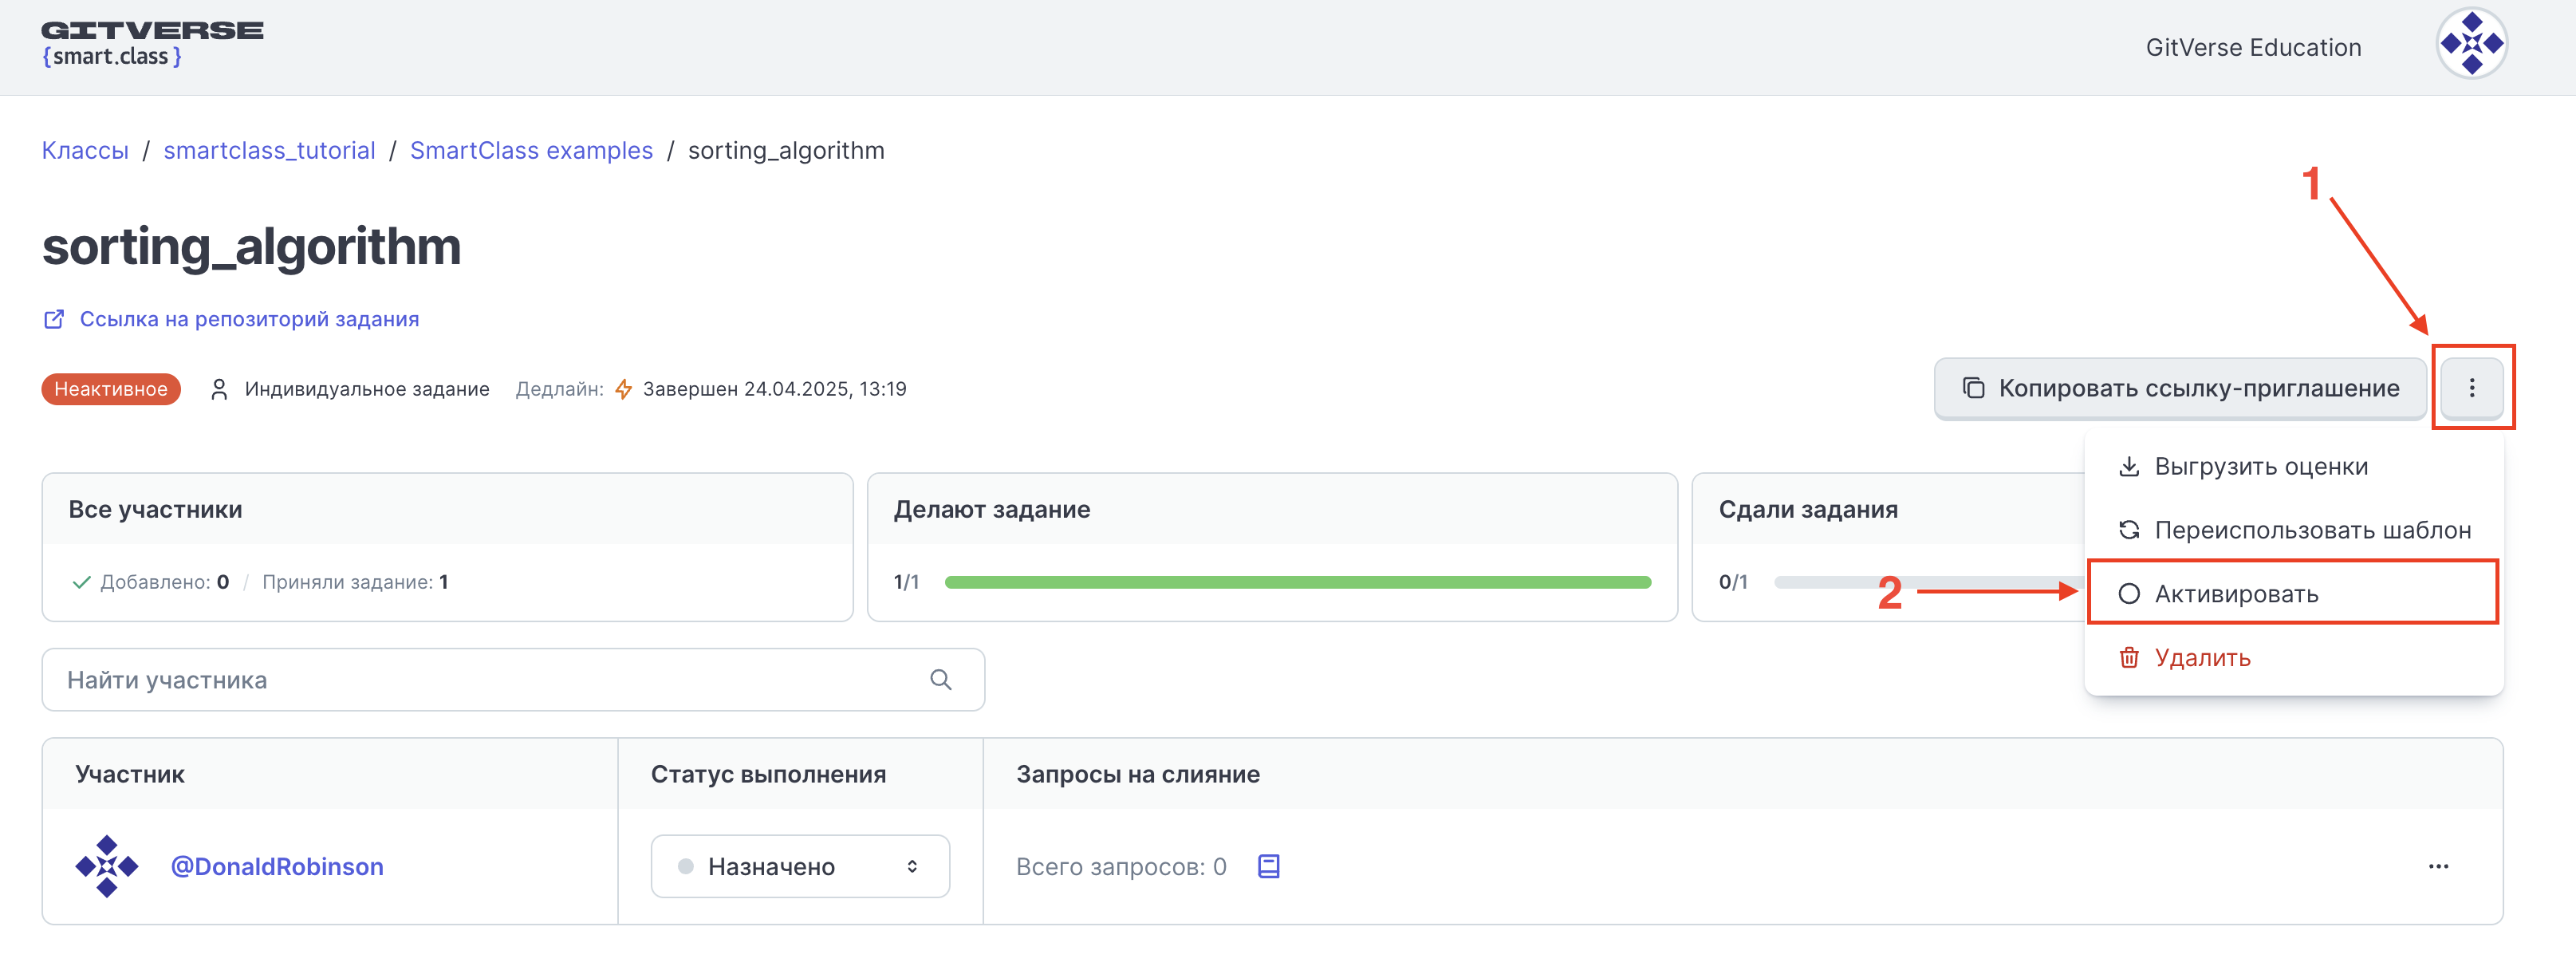Open smartclass_tutorial breadcrumb link

coord(270,151)
